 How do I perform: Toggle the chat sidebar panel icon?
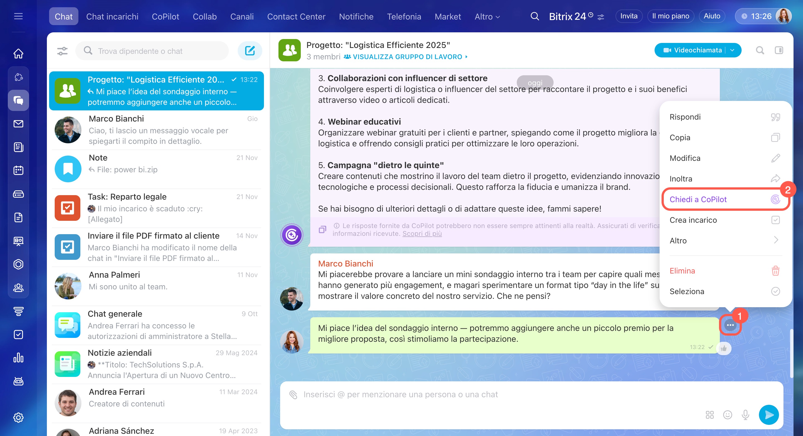tap(779, 50)
